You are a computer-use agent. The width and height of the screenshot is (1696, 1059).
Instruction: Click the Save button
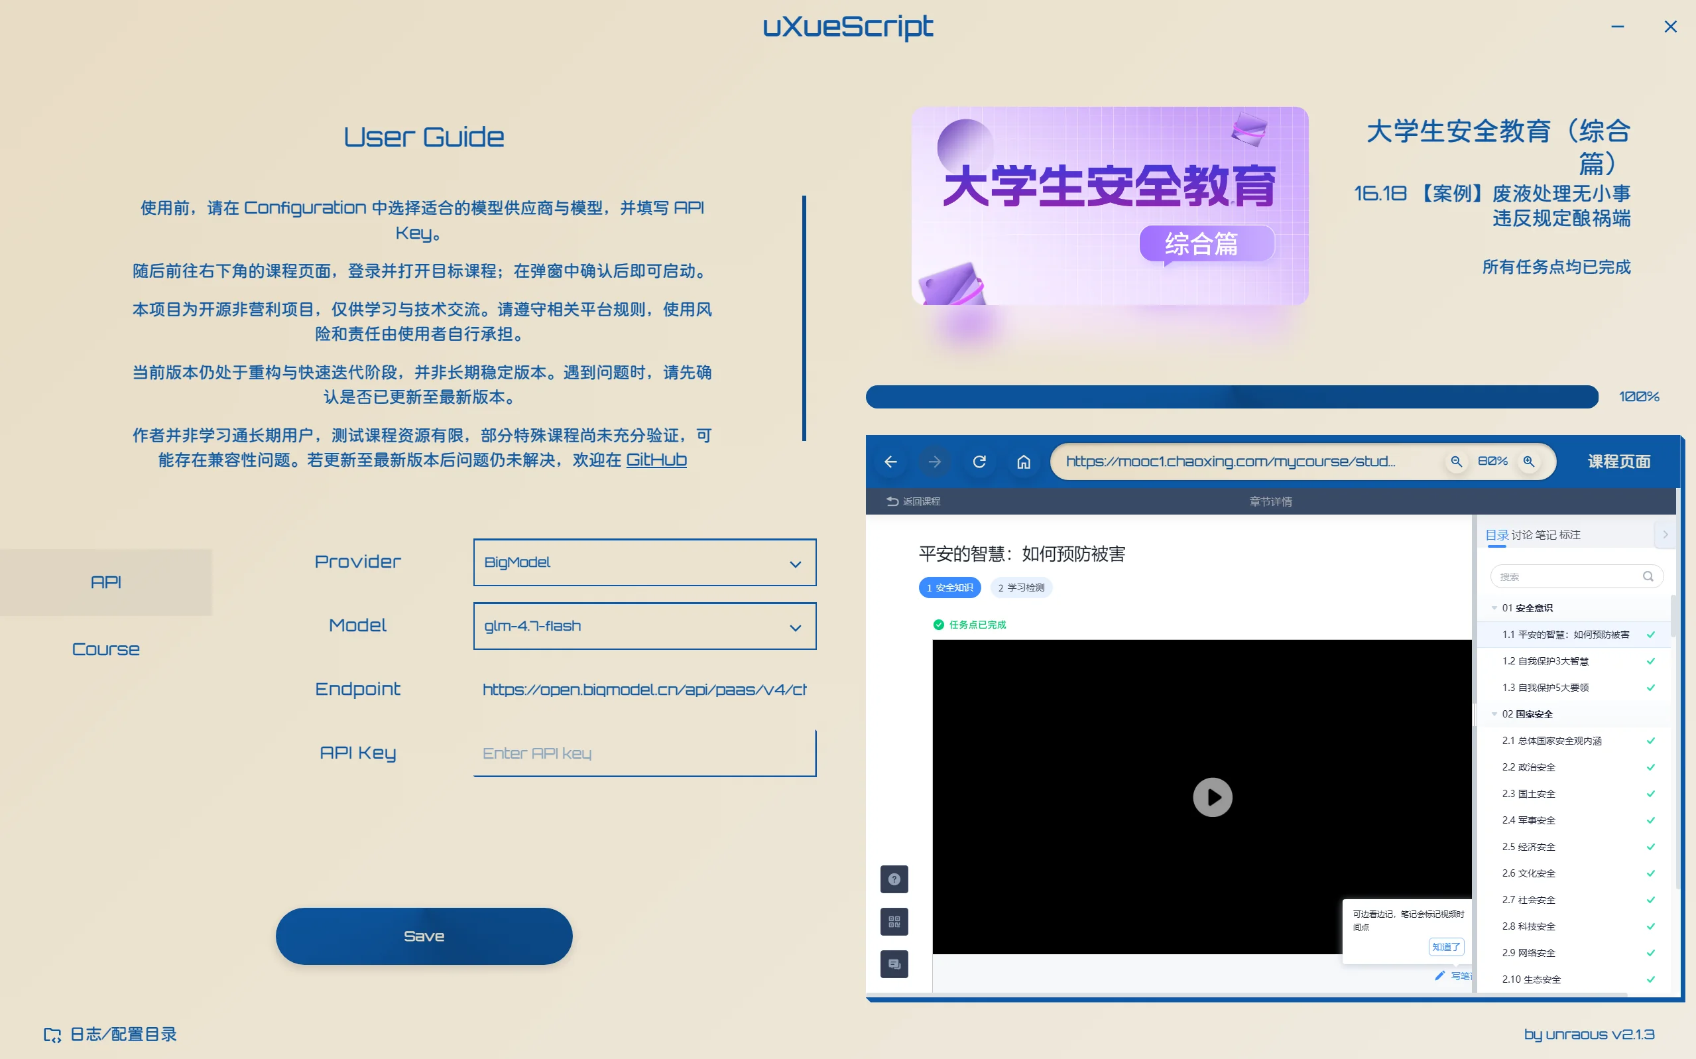tap(424, 936)
